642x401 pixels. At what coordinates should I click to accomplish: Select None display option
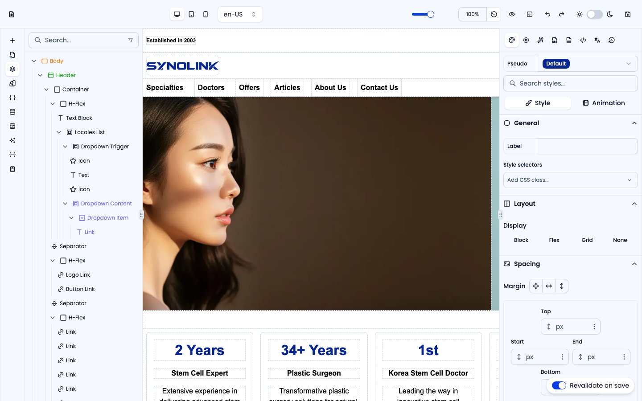(620, 240)
